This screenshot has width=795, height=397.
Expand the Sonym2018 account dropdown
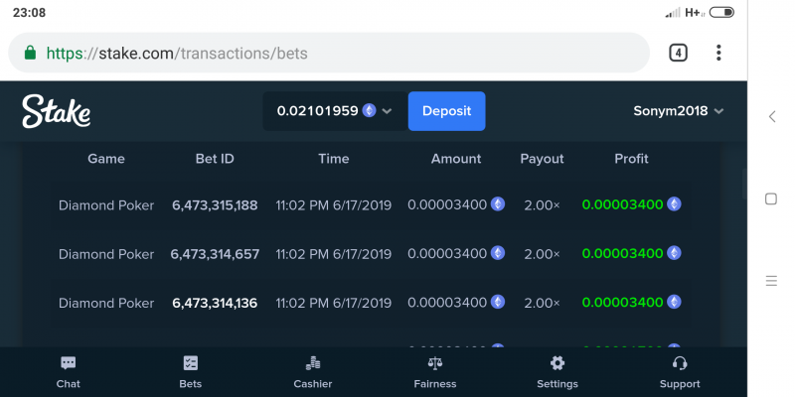click(x=679, y=111)
